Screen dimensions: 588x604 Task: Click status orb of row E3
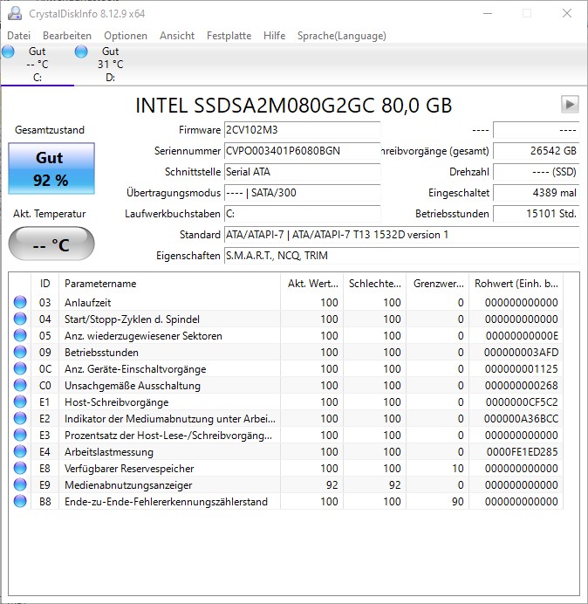pos(20,436)
